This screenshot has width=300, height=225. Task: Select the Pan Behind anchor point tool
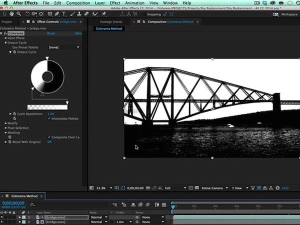[x=41, y=14]
